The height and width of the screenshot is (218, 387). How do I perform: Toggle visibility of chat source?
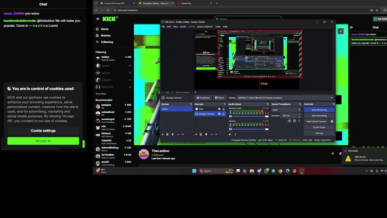[219, 109]
